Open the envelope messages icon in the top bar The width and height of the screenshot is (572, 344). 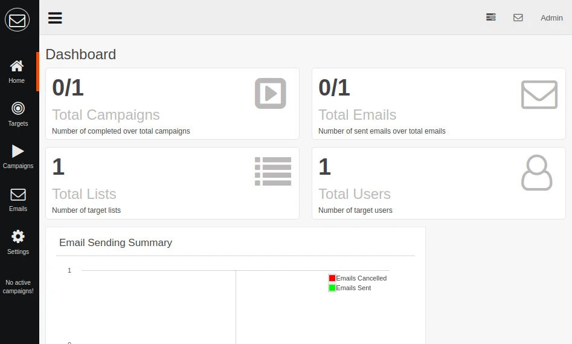(x=518, y=18)
